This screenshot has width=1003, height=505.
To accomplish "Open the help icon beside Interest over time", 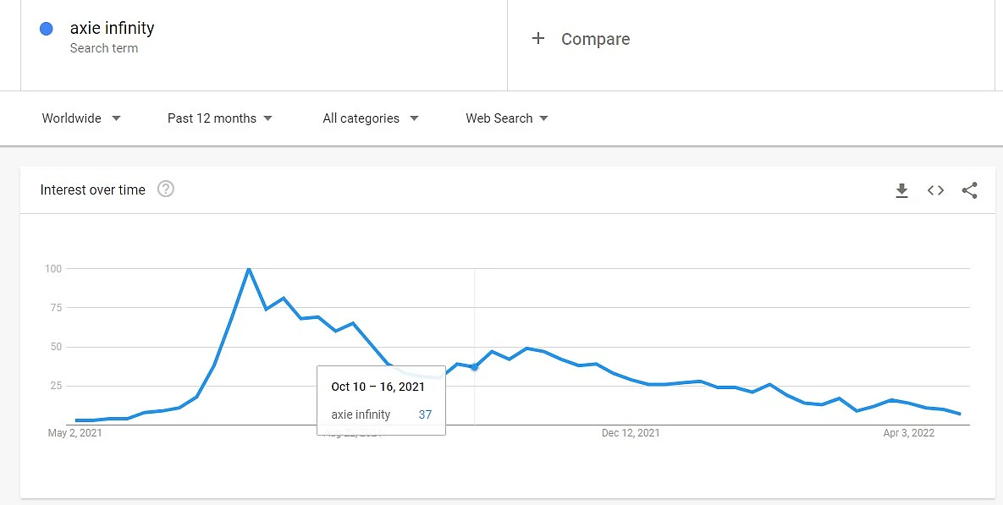I will (166, 189).
